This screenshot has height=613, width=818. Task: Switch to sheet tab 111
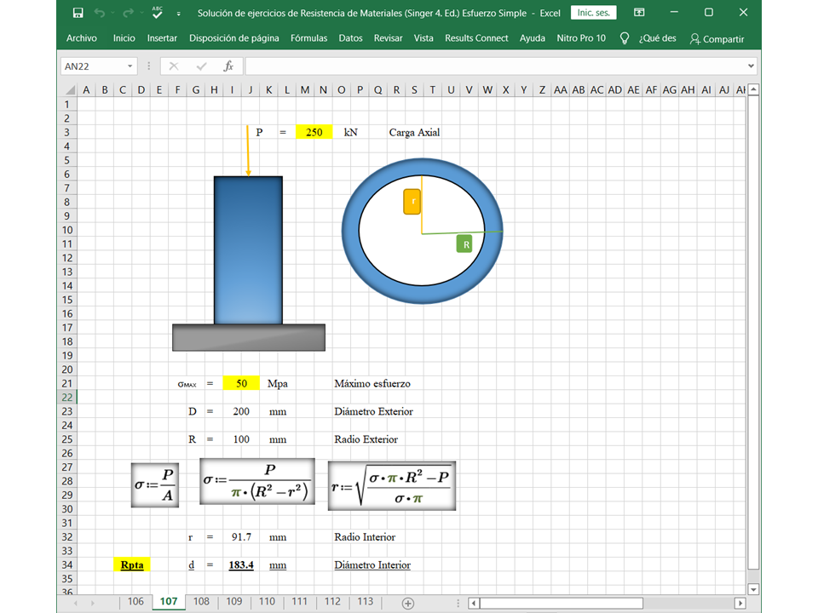[299, 602]
